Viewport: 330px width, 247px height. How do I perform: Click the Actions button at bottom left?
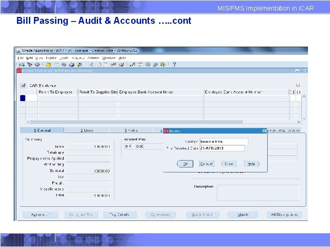(x=40, y=215)
